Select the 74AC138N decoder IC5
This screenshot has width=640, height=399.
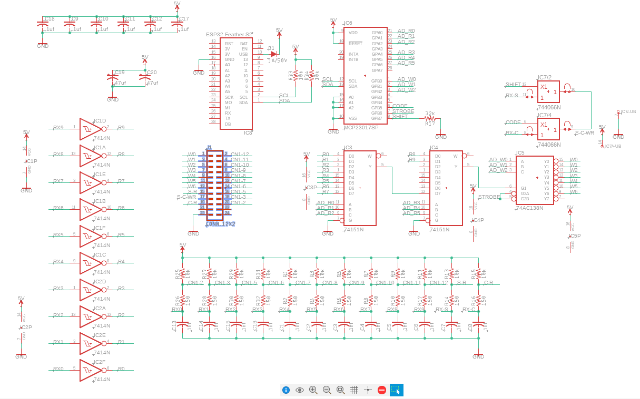coord(535,180)
